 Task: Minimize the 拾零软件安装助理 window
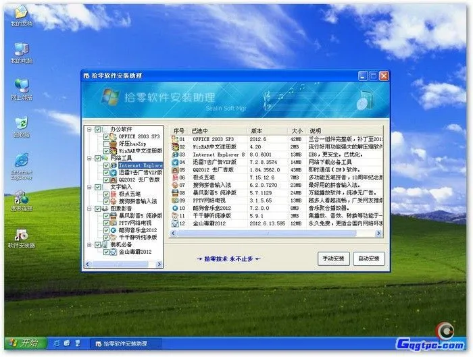[363, 76]
